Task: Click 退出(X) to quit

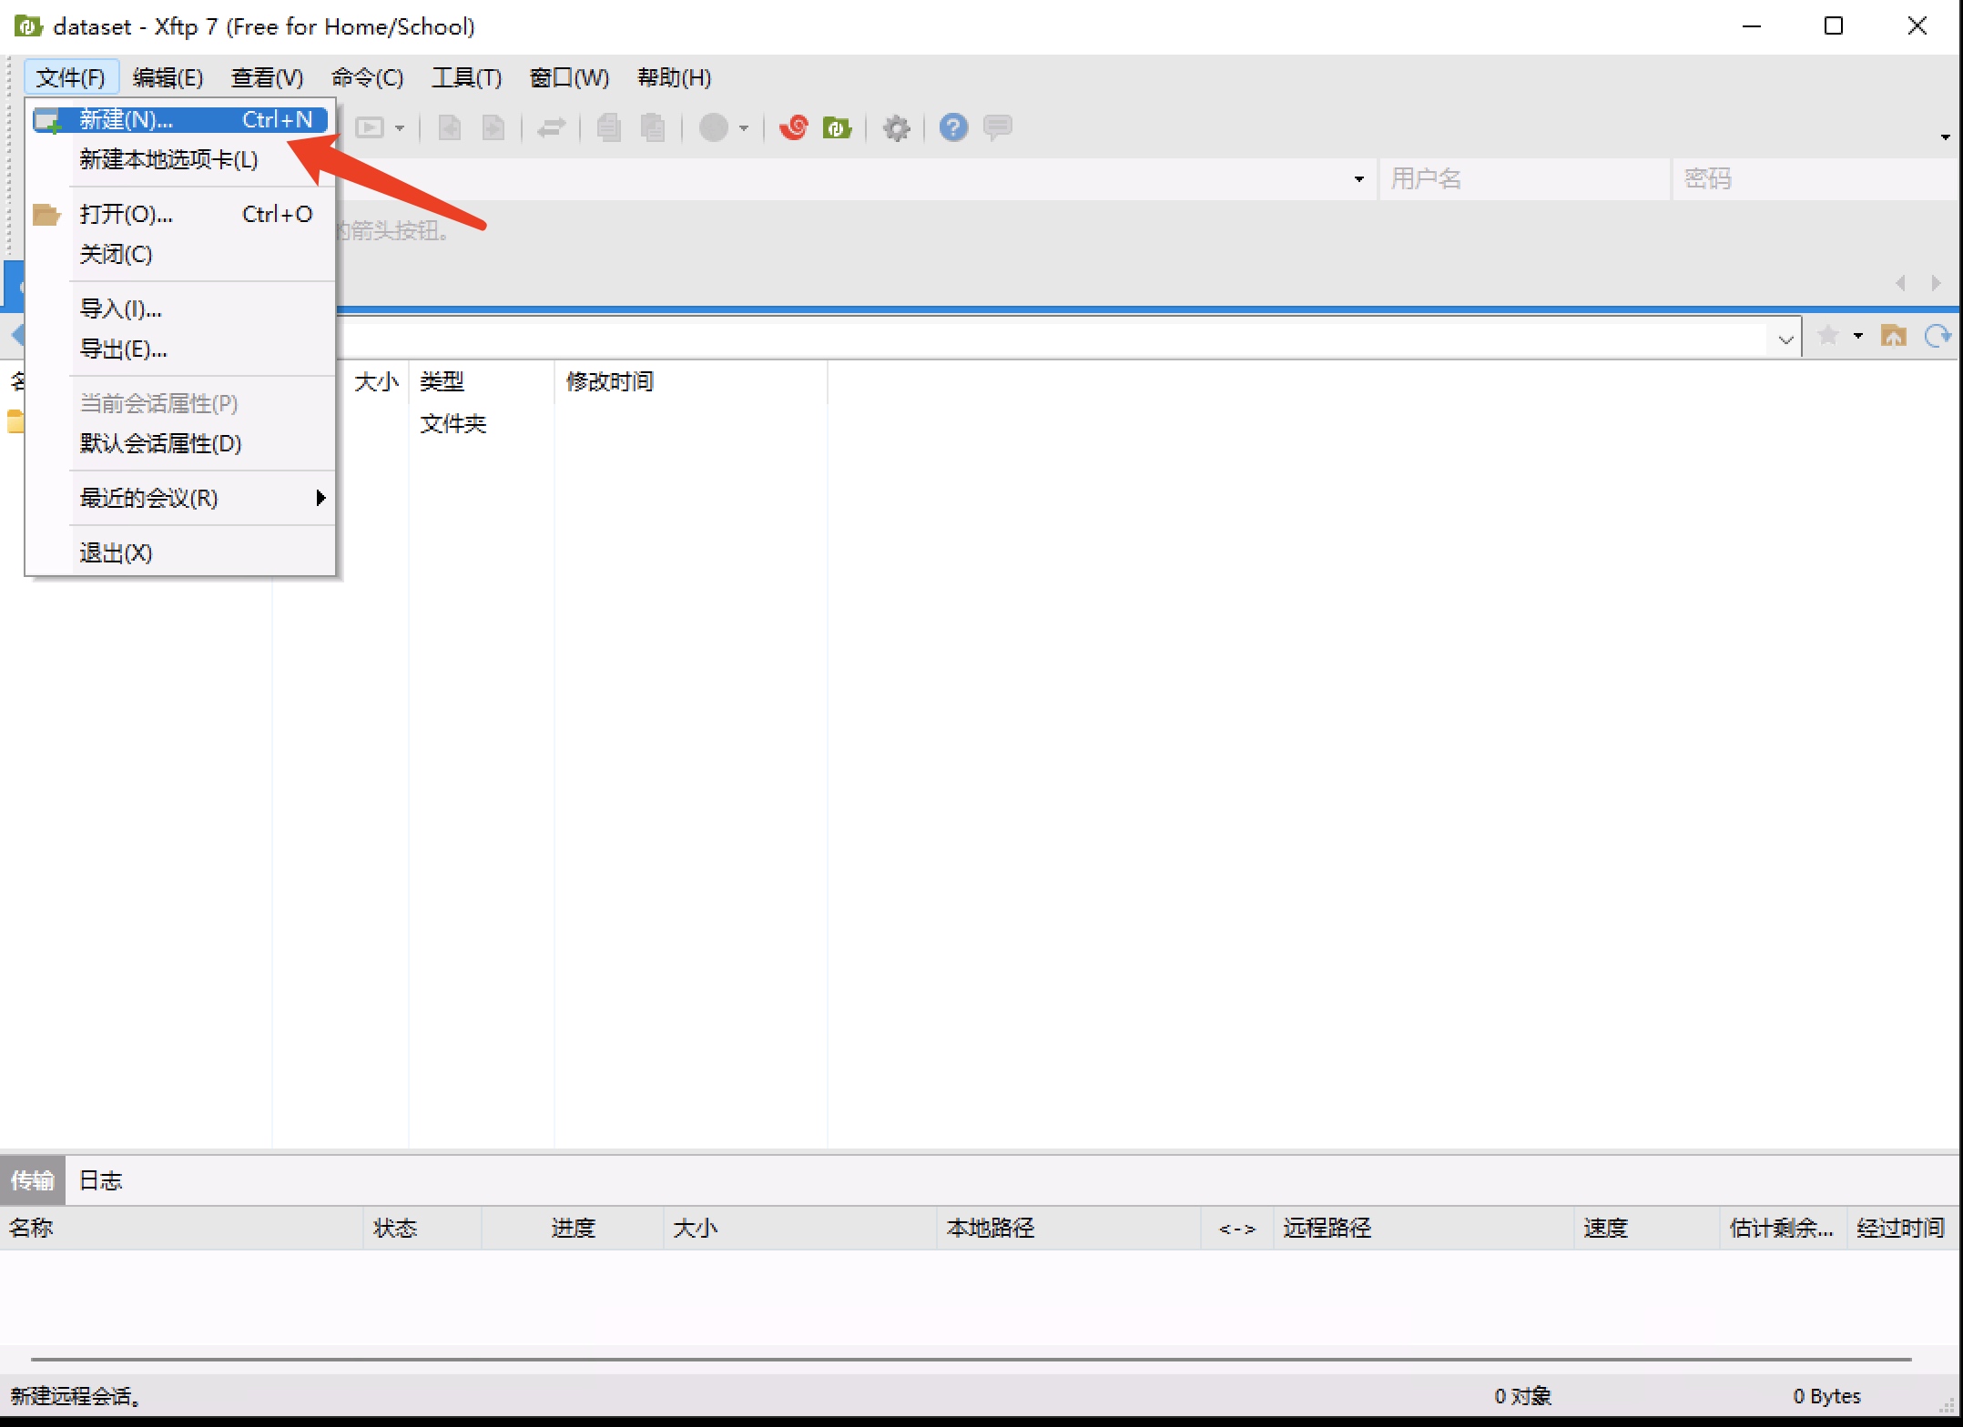Action: (x=116, y=552)
